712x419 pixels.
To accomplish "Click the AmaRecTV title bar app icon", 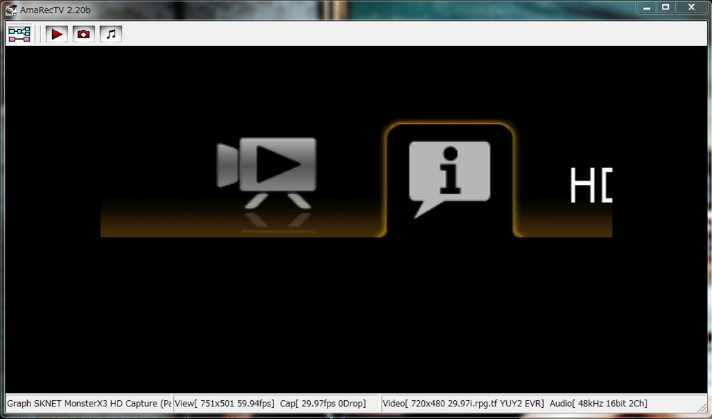I will click(x=11, y=10).
